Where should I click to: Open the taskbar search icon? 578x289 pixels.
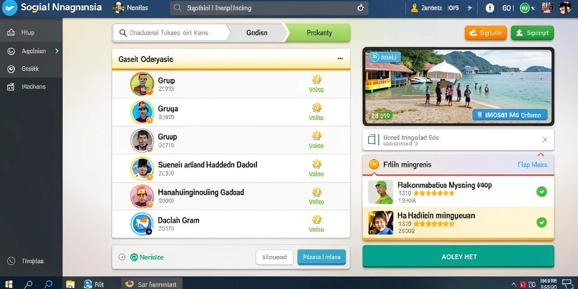point(28,284)
